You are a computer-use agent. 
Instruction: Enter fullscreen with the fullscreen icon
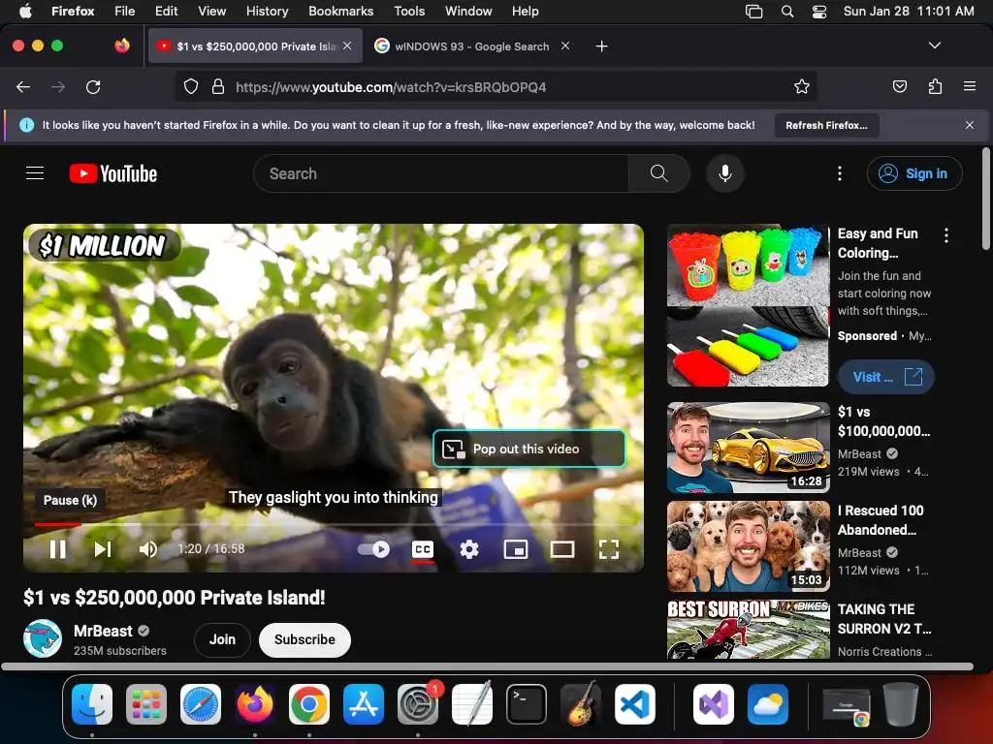[x=609, y=549]
